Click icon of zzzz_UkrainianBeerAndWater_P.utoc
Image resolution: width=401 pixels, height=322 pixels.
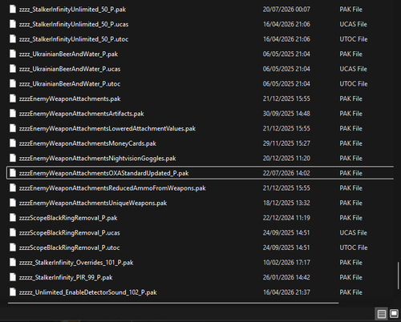[13, 84]
